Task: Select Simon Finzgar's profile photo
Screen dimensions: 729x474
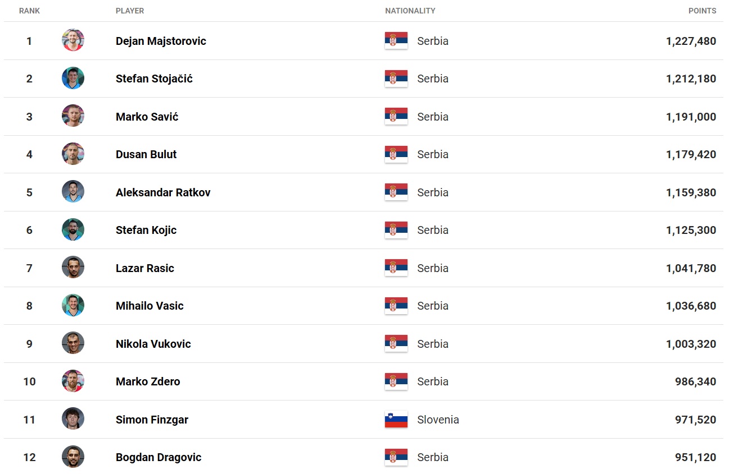Action: (73, 419)
